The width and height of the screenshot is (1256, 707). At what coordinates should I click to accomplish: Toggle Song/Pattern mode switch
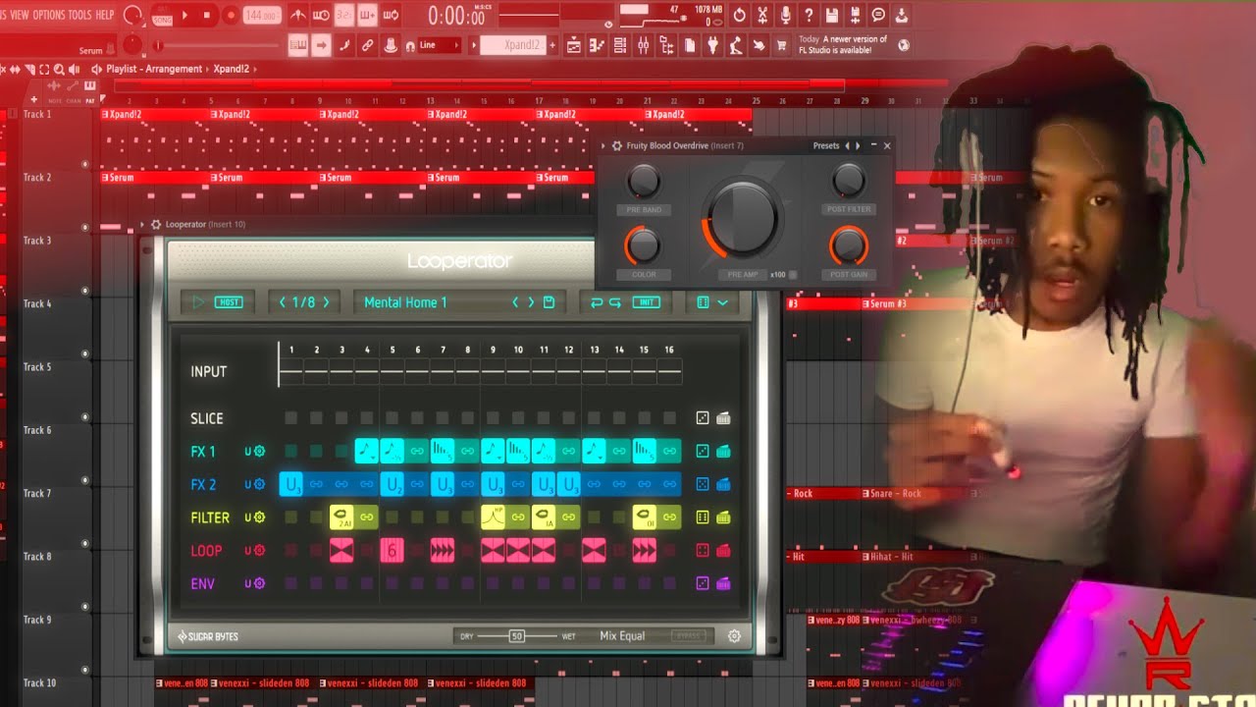[x=162, y=15]
